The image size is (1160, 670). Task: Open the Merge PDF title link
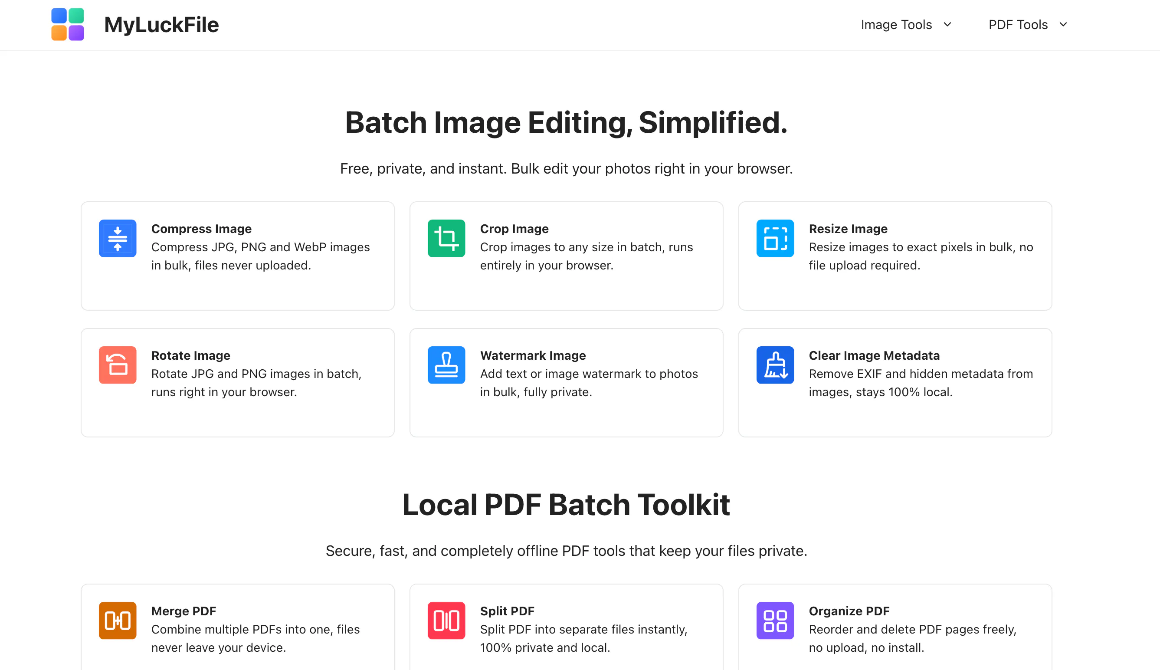(184, 611)
